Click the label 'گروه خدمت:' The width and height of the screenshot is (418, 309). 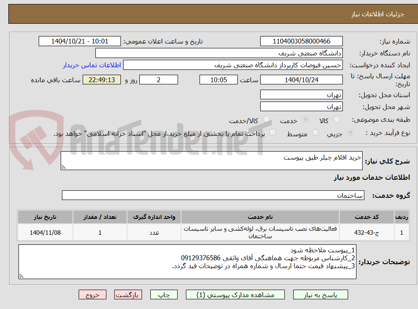[x=391, y=196]
